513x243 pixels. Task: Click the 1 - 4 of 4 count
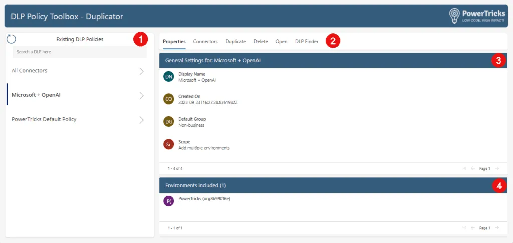click(x=175, y=169)
